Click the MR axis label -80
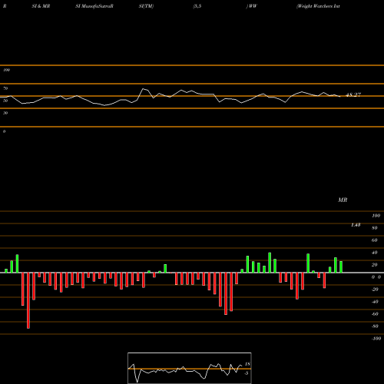 coord(375,326)
